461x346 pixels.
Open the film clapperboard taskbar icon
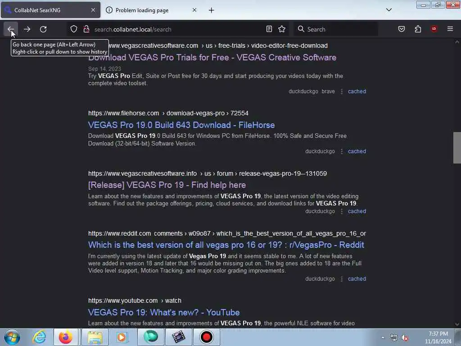coord(178,337)
